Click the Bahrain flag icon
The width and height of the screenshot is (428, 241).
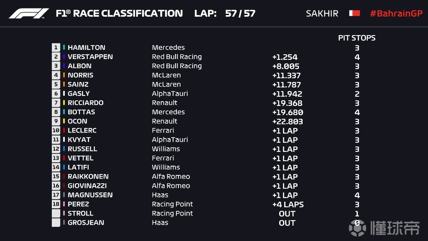point(354,13)
